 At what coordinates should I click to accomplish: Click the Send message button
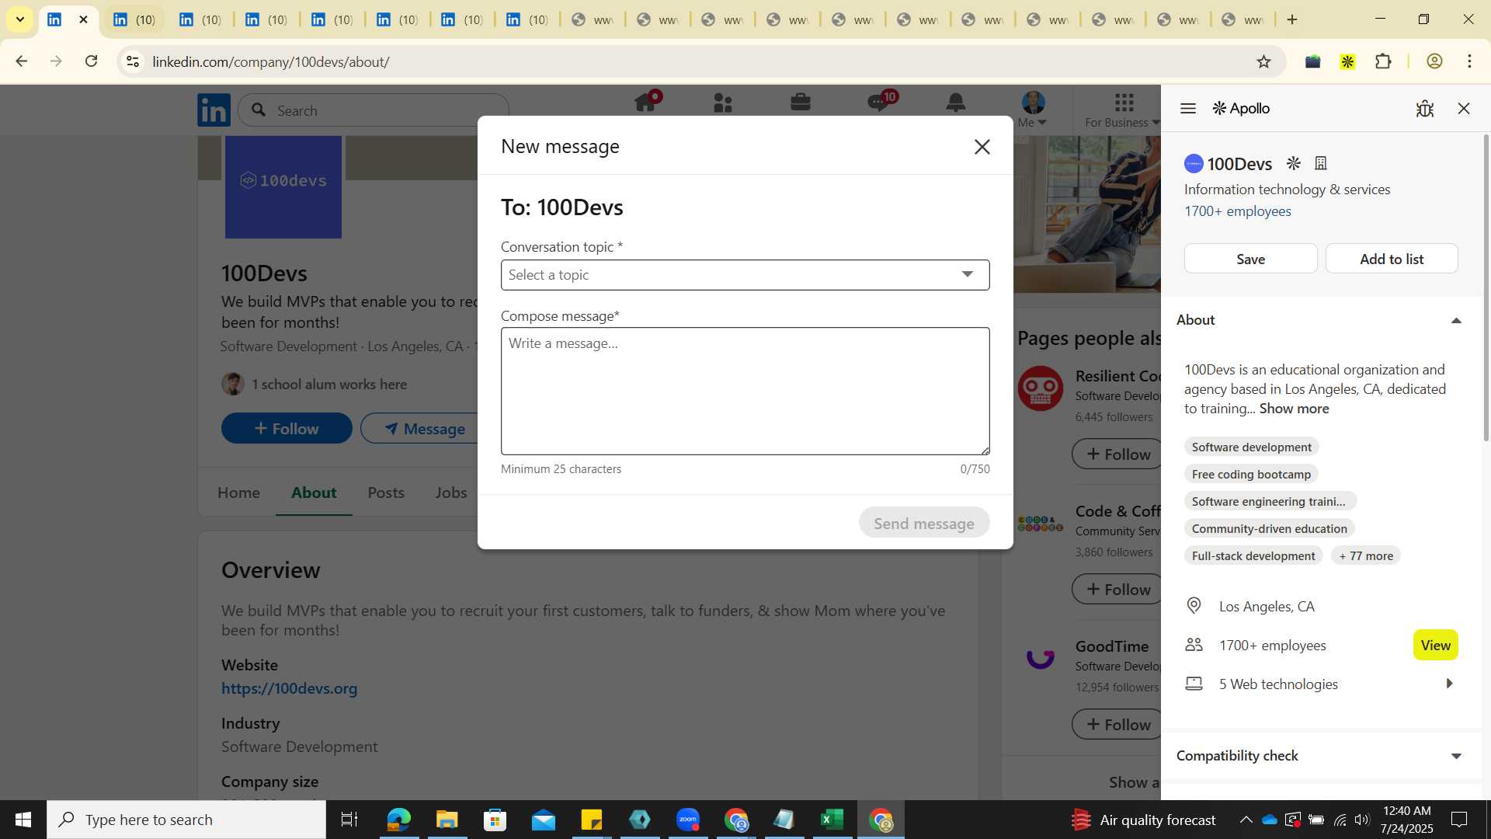tap(923, 523)
